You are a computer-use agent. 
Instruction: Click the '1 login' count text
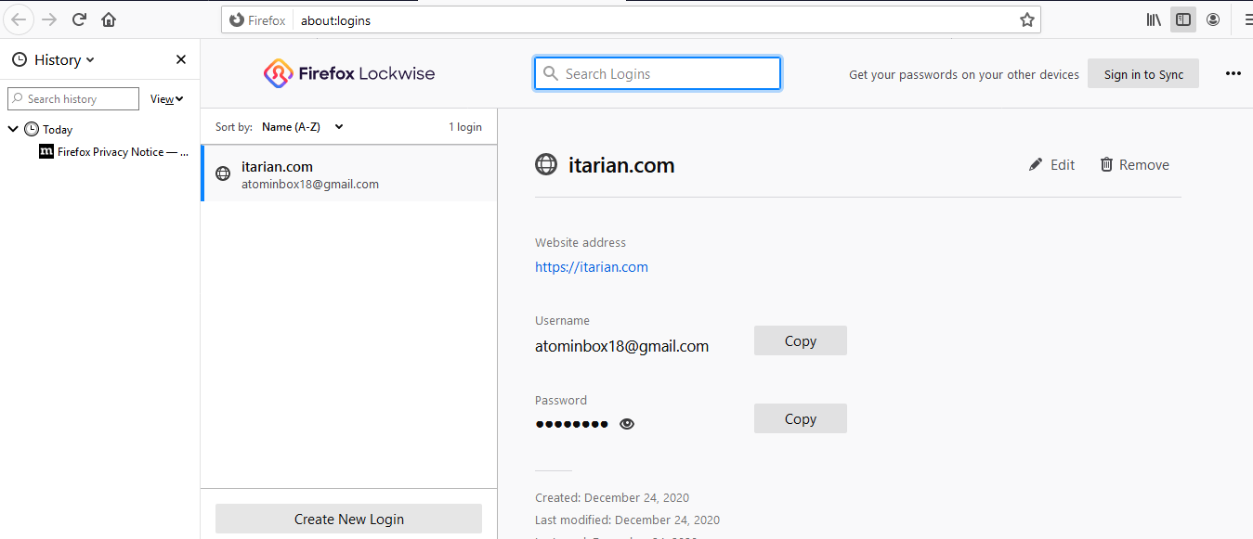coord(465,127)
